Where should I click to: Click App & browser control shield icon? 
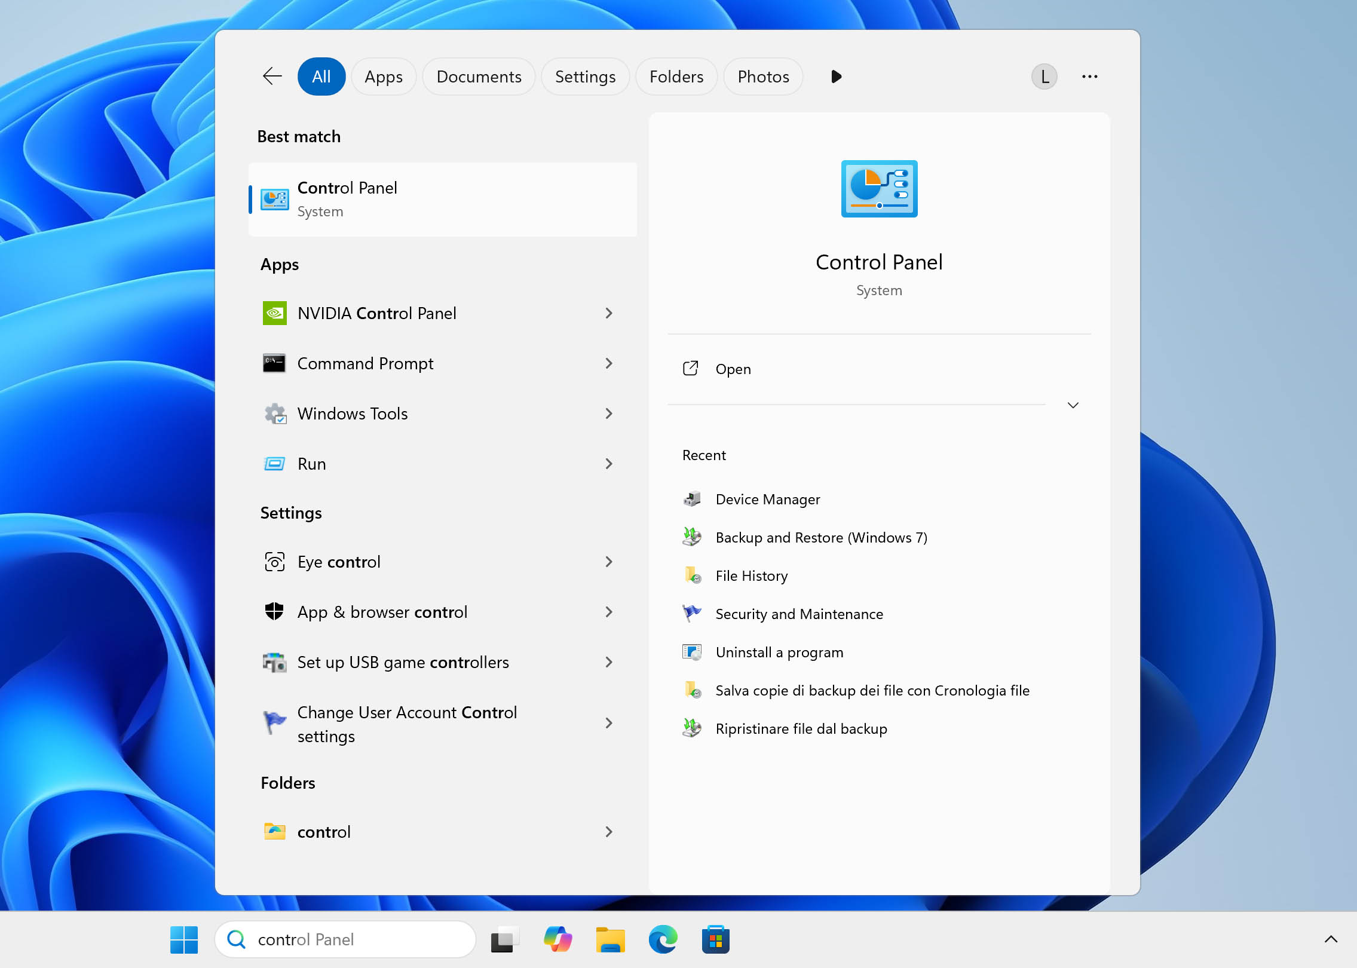[274, 611]
